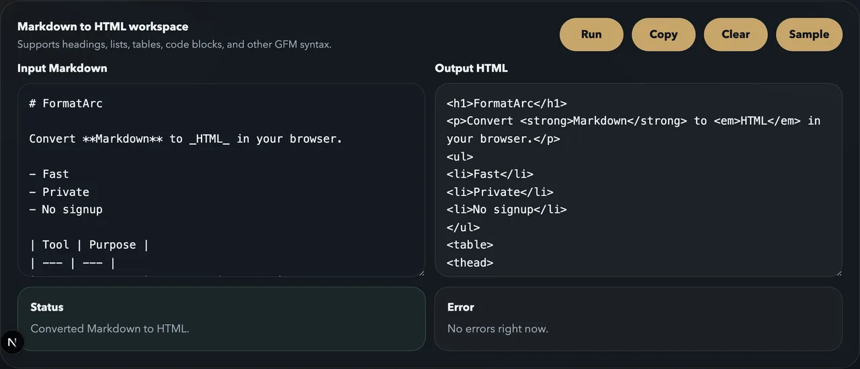Select the '# FormatArc' line in input
The image size is (860, 369).
pos(66,103)
